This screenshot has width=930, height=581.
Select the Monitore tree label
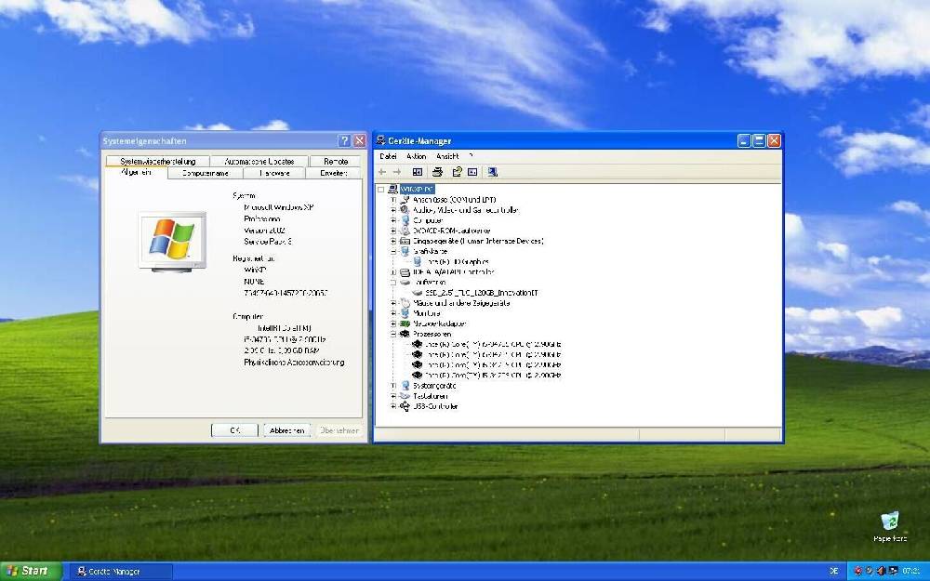[427, 313]
